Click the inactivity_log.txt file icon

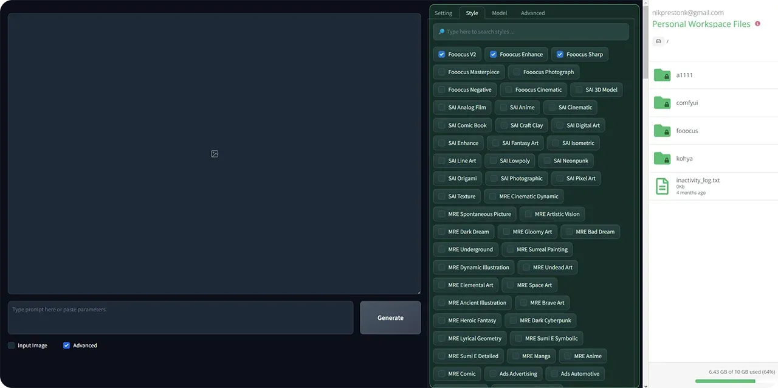pyautogui.click(x=661, y=185)
